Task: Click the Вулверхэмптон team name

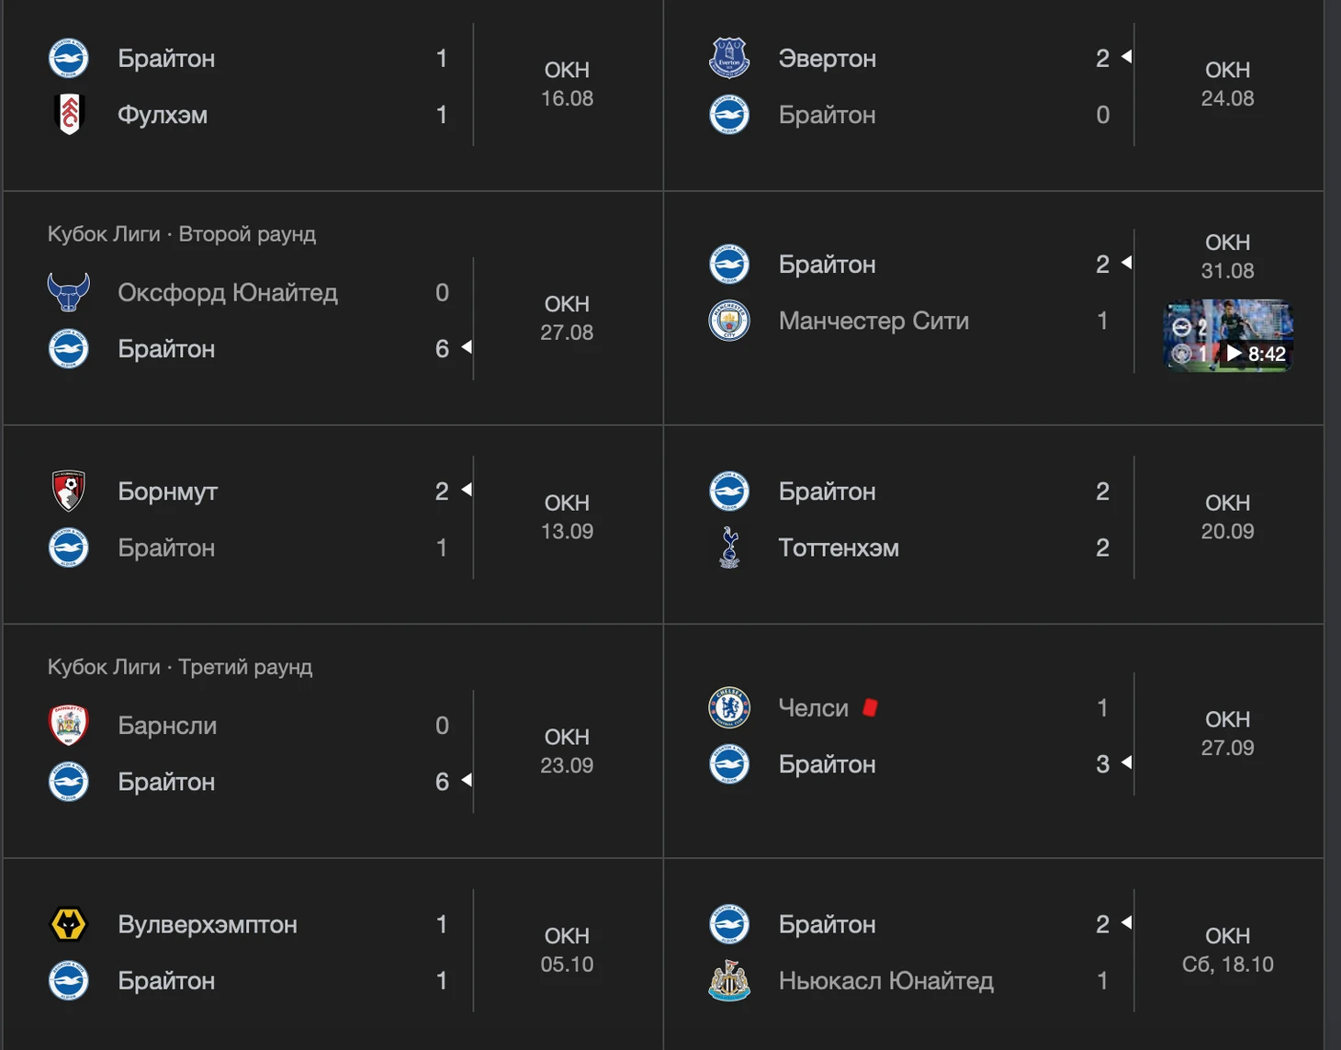Action: [208, 924]
